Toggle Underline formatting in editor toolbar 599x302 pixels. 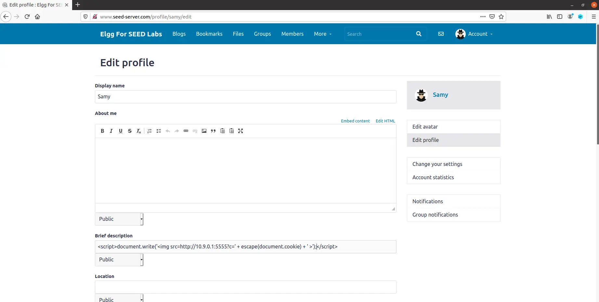121,131
